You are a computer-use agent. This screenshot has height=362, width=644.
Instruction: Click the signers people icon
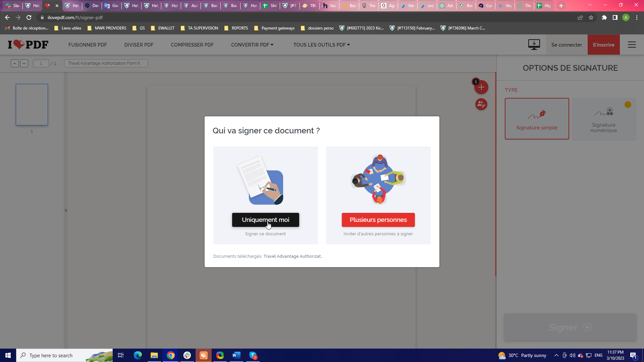(481, 105)
